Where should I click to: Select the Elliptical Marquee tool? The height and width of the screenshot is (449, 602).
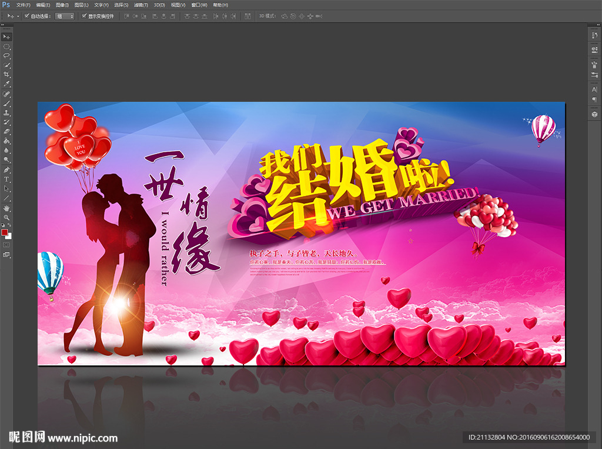tap(6, 46)
